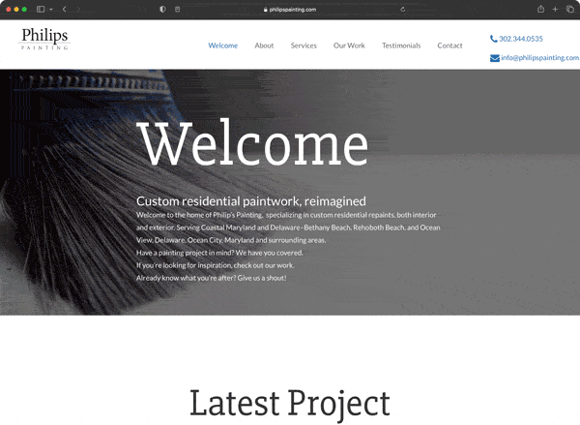This screenshot has width=580, height=425.
Task: Click the Latest Project heading
Action: click(x=290, y=404)
